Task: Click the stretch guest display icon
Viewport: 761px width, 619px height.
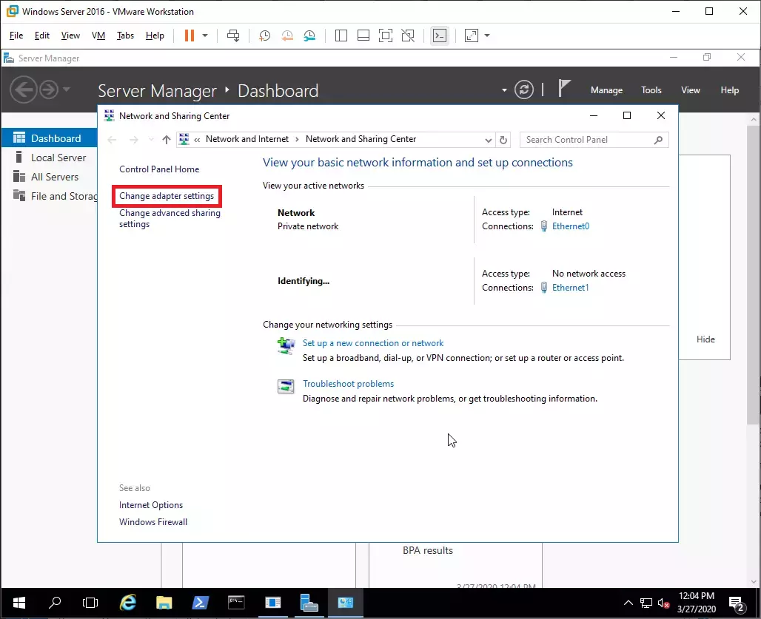Action: [472, 35]
